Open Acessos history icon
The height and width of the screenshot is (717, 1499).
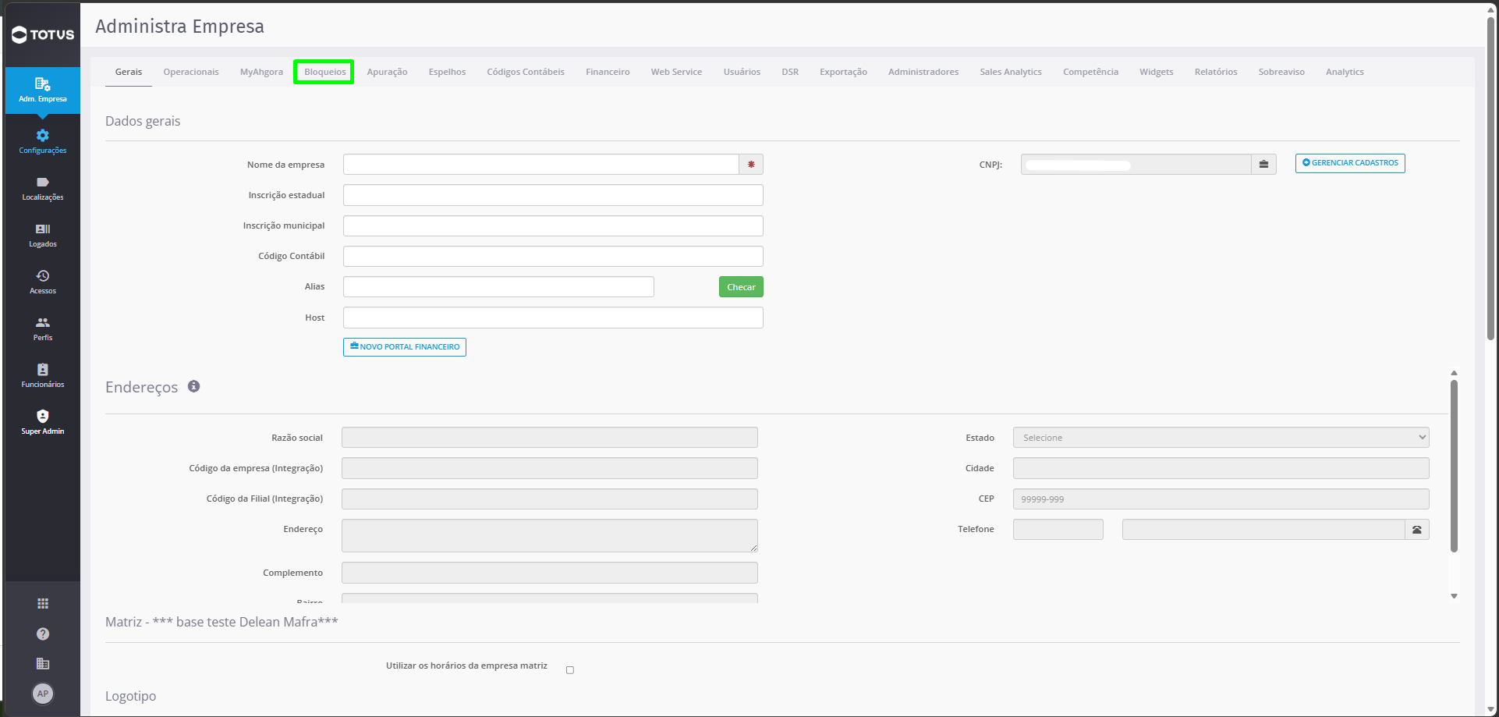[x=43, y=275]
